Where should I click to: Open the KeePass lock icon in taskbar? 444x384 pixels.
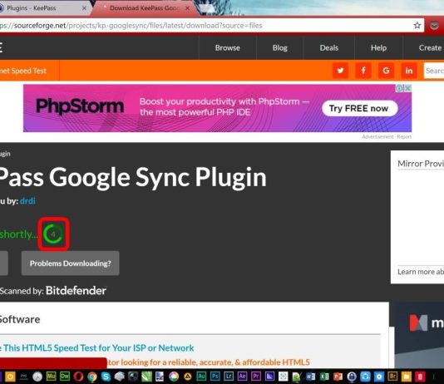pyautogui.click(x=352, y=377)
